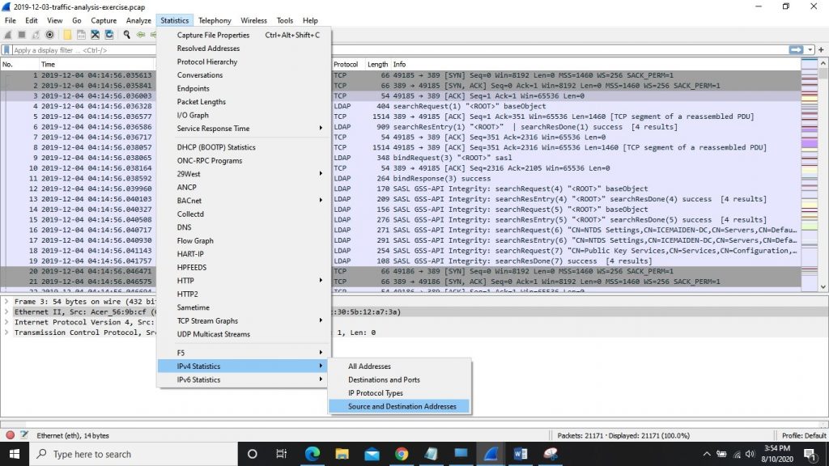The width and height of the screenshot is (829, 466).
Task: Select Source and Destination Addresses
Action: tap(399, 406)
